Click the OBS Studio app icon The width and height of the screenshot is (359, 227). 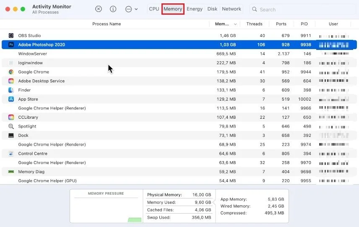point(11,36)
